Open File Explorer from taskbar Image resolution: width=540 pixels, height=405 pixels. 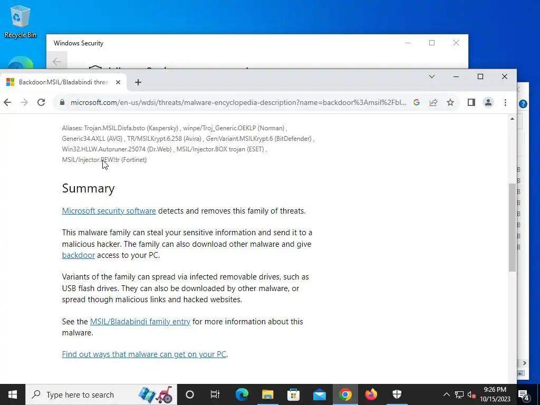coord(267,394)
